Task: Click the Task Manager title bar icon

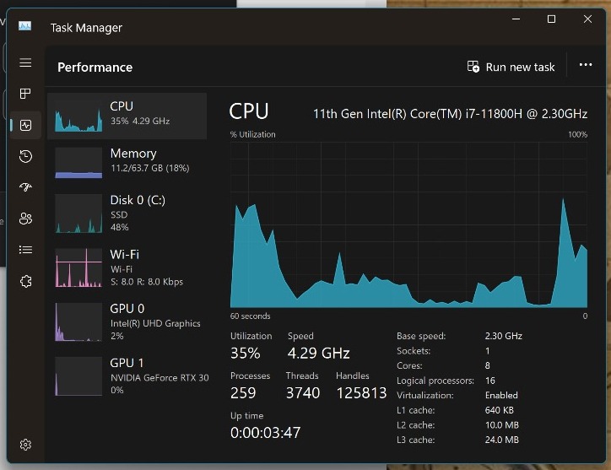Action: coord(25,27)
